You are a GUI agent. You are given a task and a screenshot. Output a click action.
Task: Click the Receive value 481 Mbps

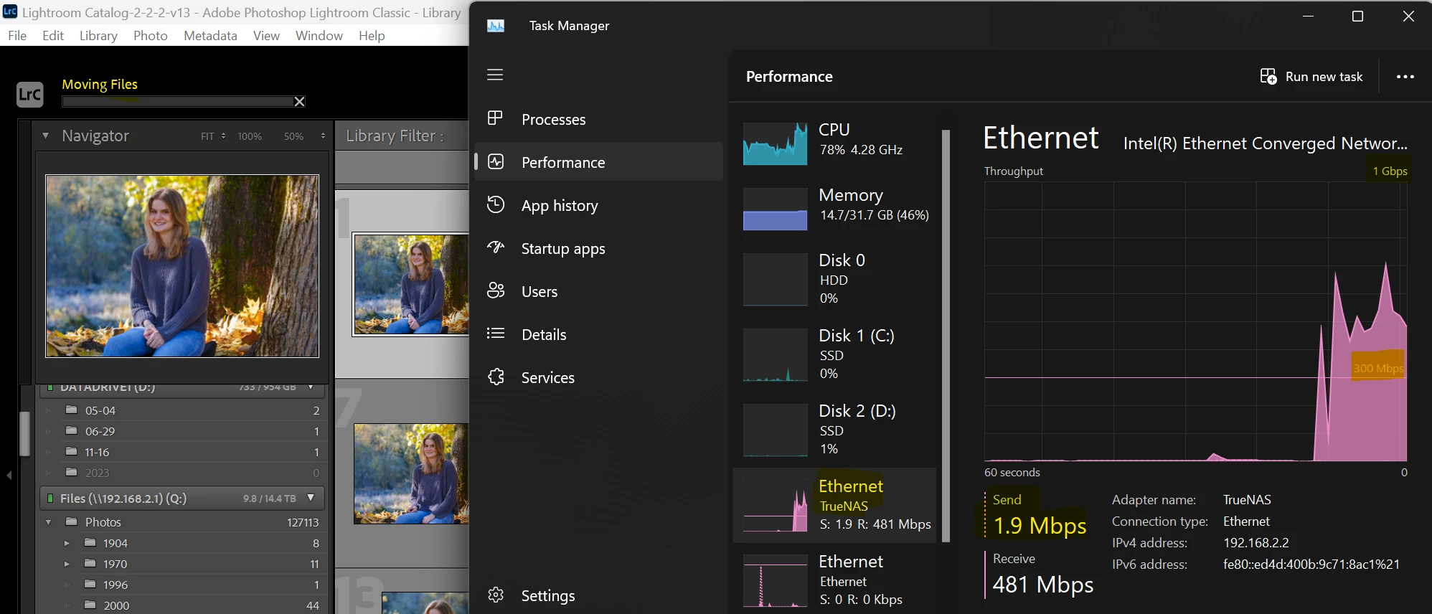click(1043, 585)
